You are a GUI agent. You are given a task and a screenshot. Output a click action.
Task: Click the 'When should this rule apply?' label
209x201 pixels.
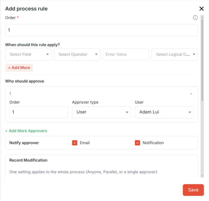pyautogui.click(x=32, y=45)
